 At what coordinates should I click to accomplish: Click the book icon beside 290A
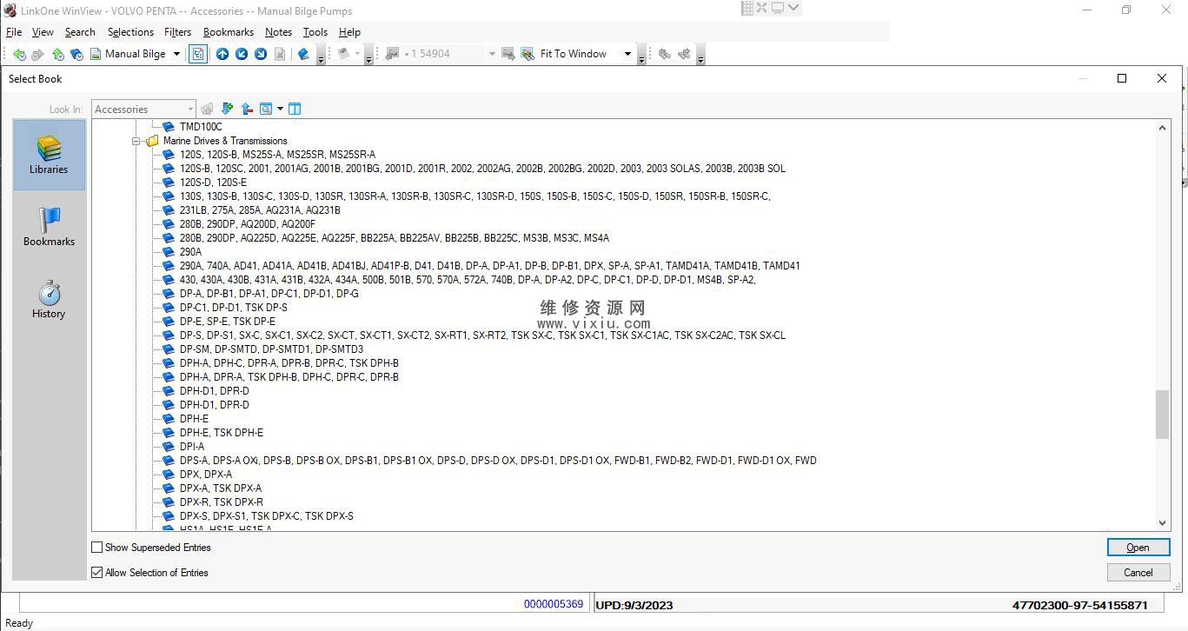(169, 252)
